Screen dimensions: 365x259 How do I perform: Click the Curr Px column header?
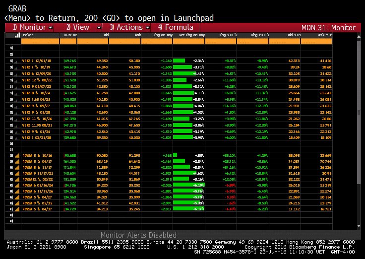pyautogui.click(x=70, y=35)
